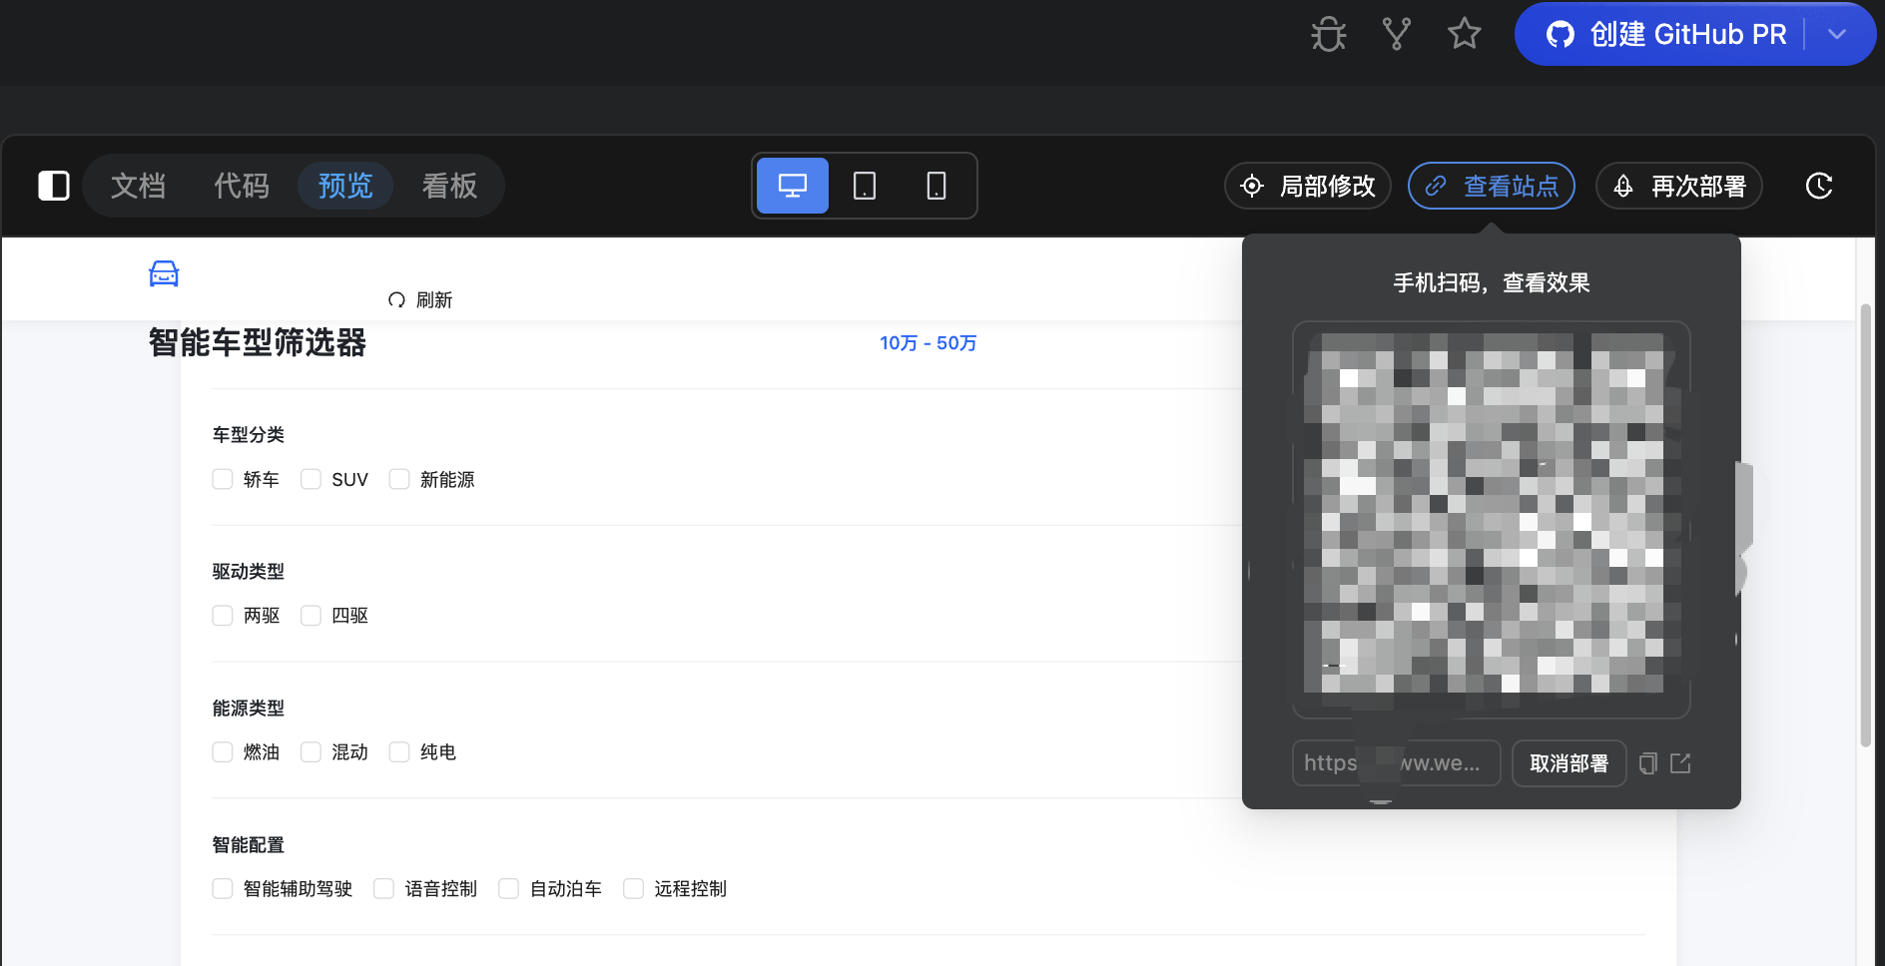The height and width of the screenshot is (966, 1885).
Task: Click the car logo icon
Action: click(x=164, y=273)
